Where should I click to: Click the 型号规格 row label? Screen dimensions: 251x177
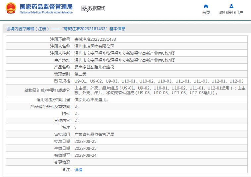62,81
